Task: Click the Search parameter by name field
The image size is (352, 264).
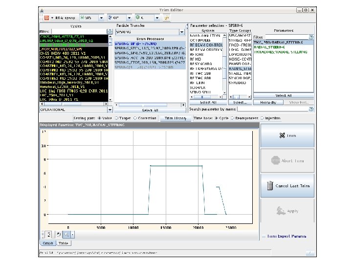Action: [x=273, y=109]
